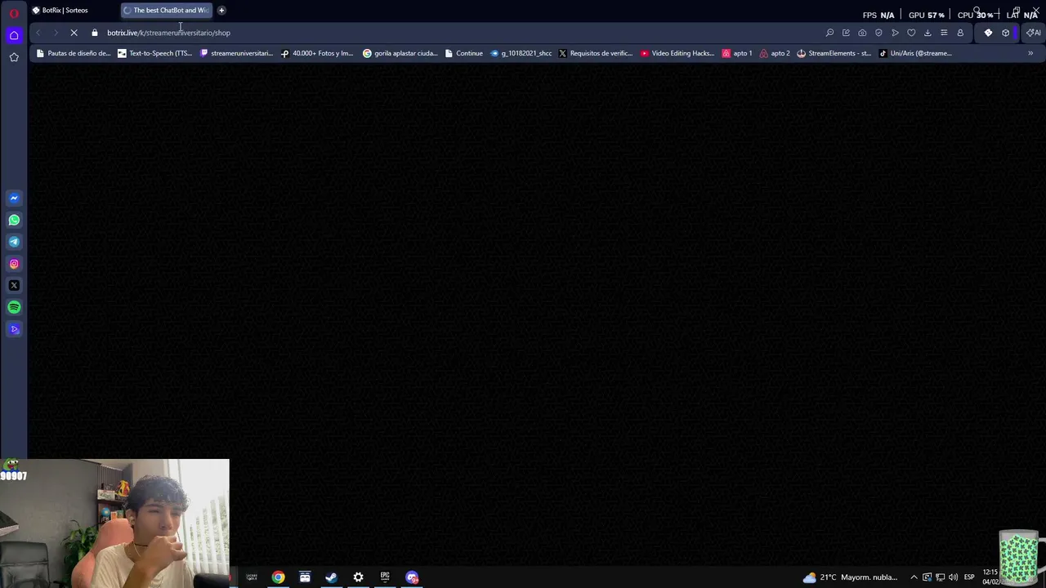Show hidden system tray icons chevron
The width and height of the screenshot is (1046, 588).
[x=914, y=577]
